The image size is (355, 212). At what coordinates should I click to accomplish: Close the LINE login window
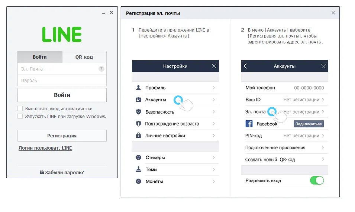point(111,12)
